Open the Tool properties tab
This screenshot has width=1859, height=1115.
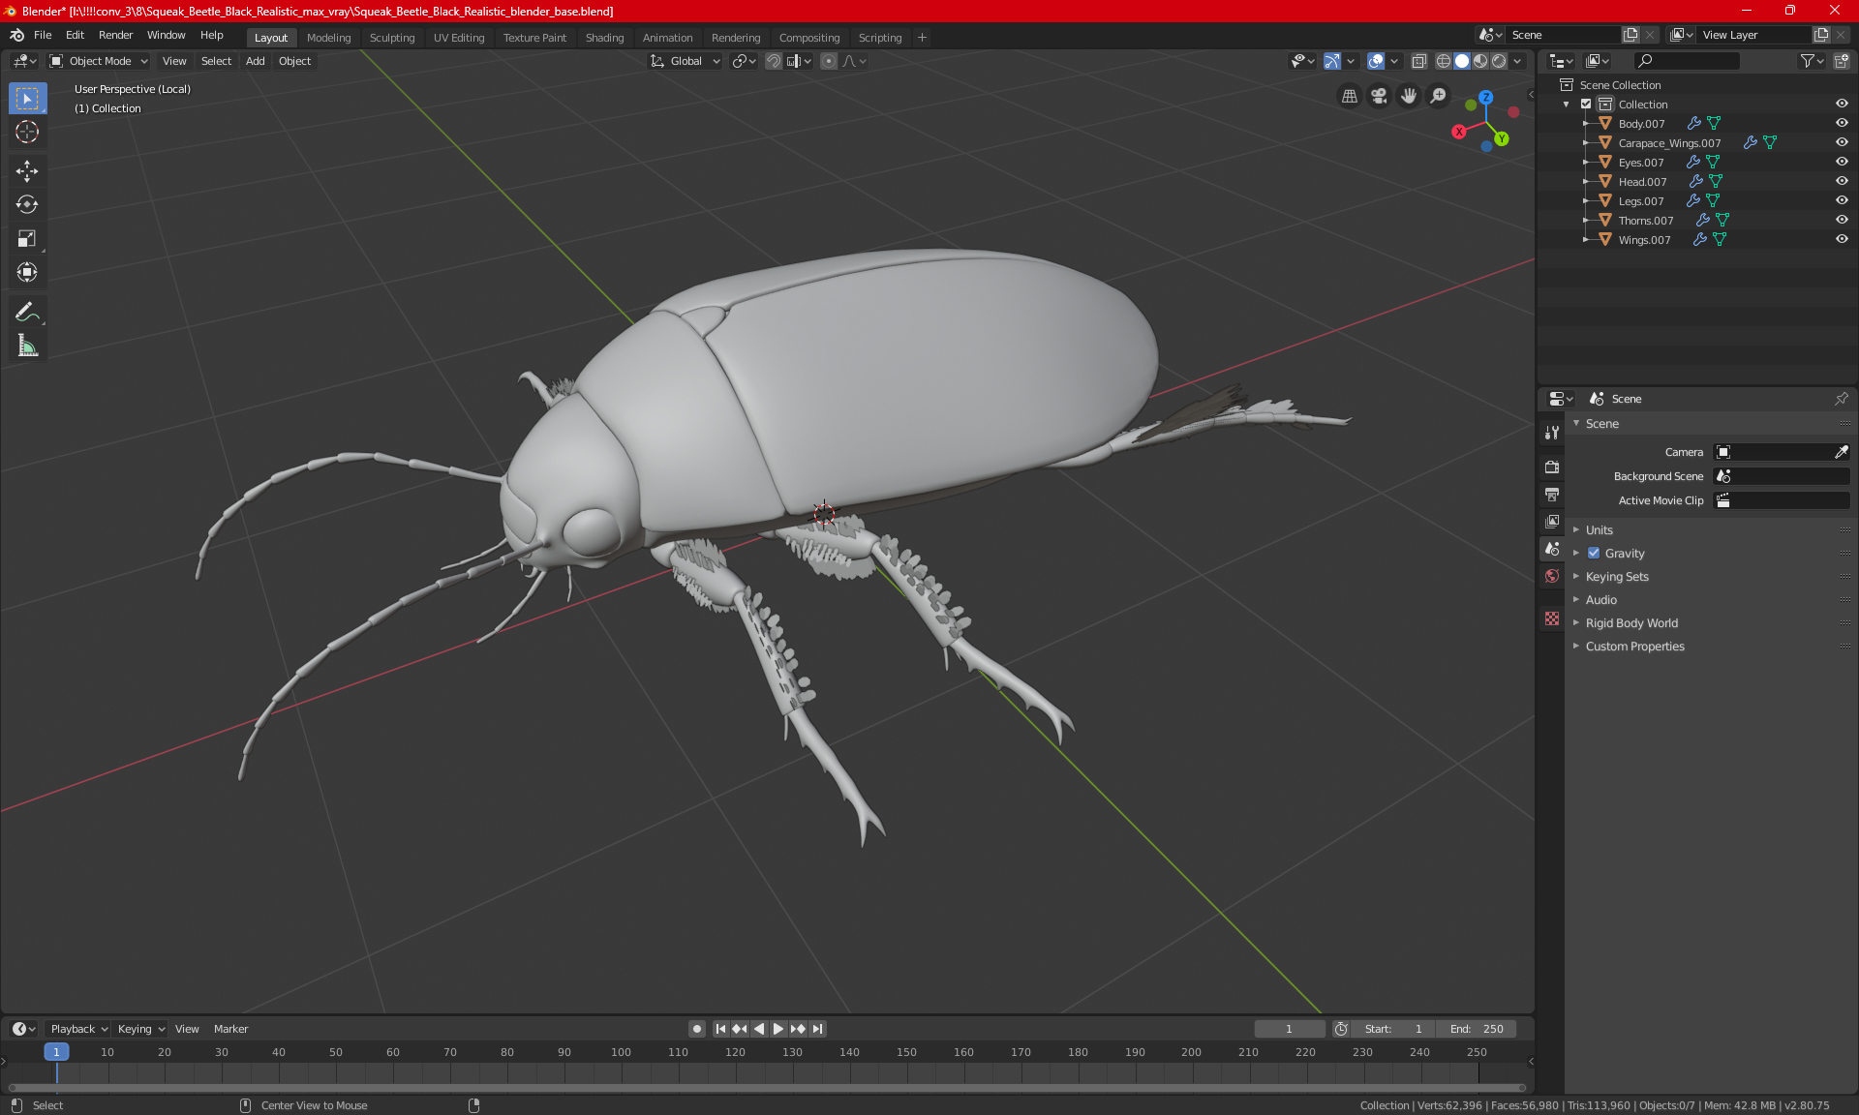click(x=1552, y=433)
